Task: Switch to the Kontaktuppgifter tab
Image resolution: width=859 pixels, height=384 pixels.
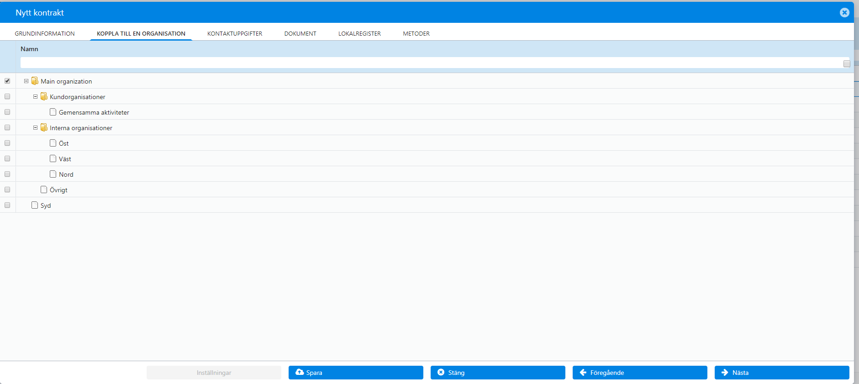Action: 235,33
